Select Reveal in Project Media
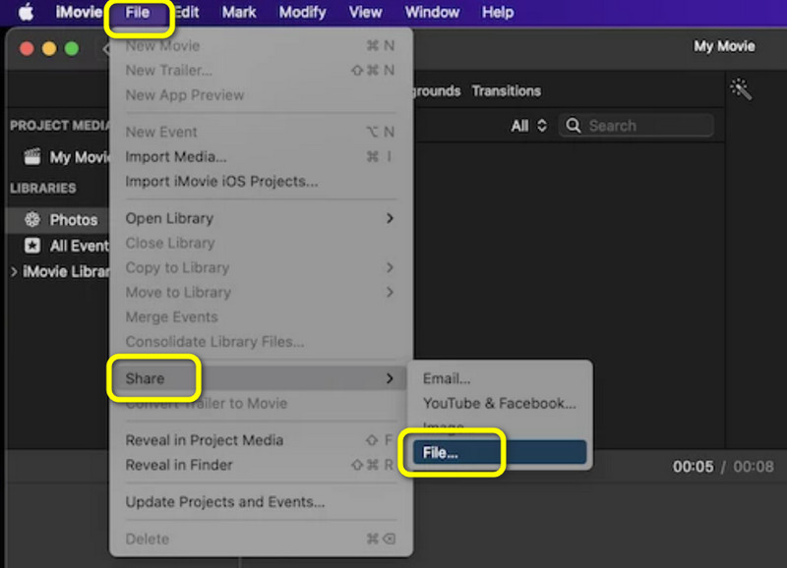This screenshot has width=787, height=568. (261, 440)
